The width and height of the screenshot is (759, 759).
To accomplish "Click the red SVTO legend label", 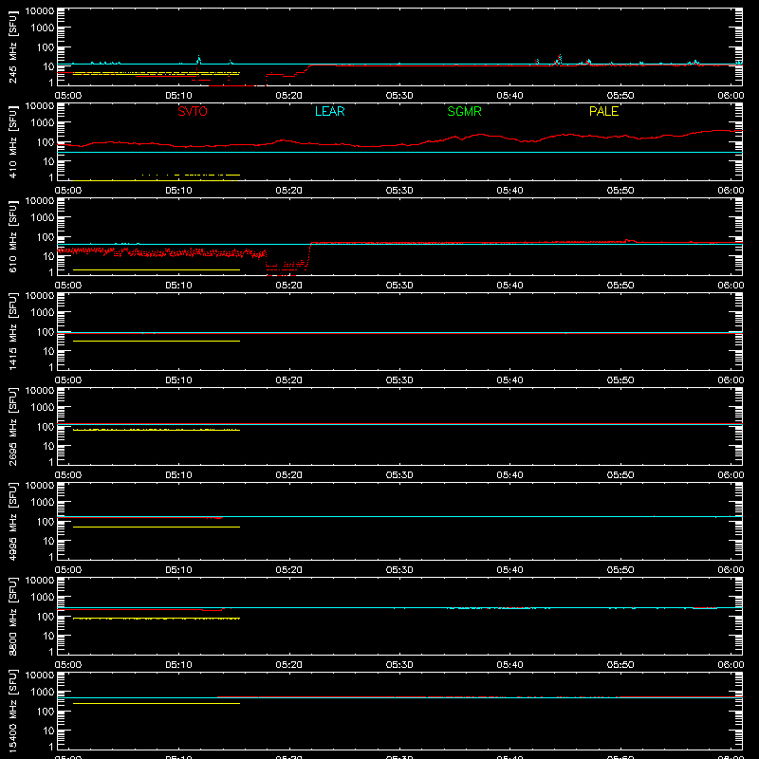I will [193, 111].
